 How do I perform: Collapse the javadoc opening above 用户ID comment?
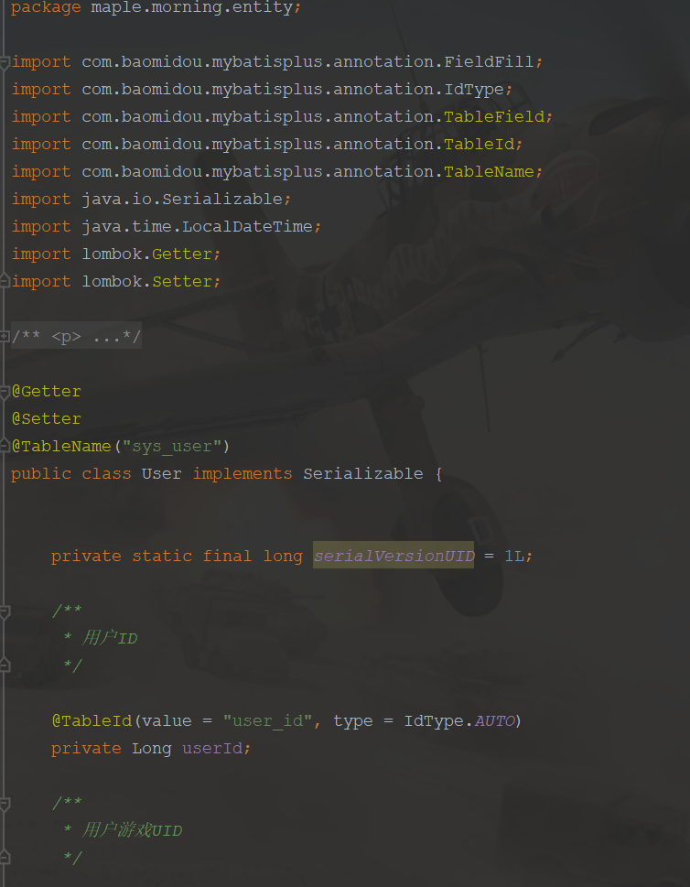[5, 611]
